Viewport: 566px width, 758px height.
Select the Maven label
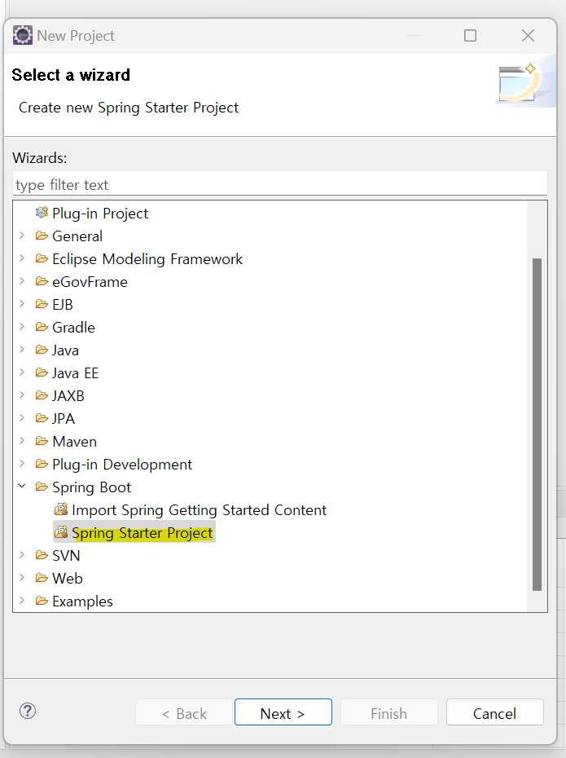(x=74, y=442)
